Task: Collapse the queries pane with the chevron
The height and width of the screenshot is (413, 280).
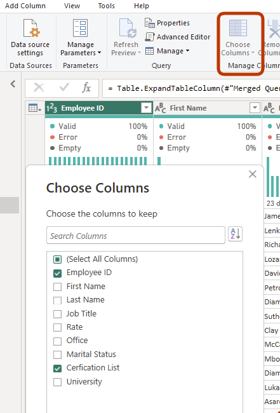Action: [x=13, y=84]
